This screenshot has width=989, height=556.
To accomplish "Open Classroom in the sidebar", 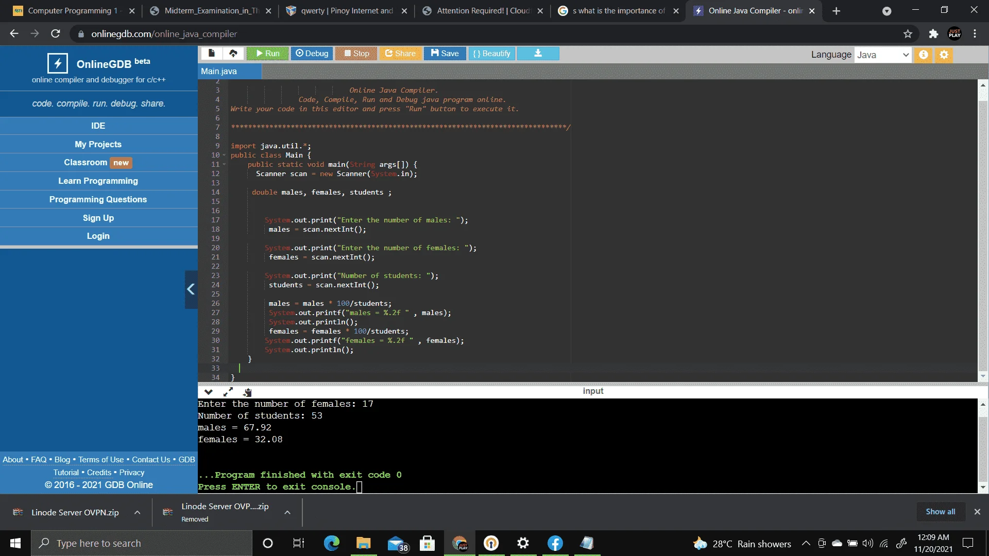I will pyautogui.click(x=98, y=163).
